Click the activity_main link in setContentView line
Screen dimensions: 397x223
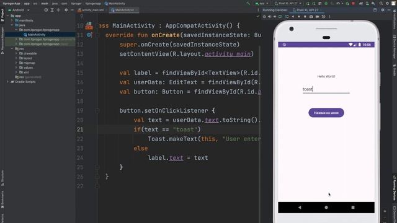pos(228,54)
